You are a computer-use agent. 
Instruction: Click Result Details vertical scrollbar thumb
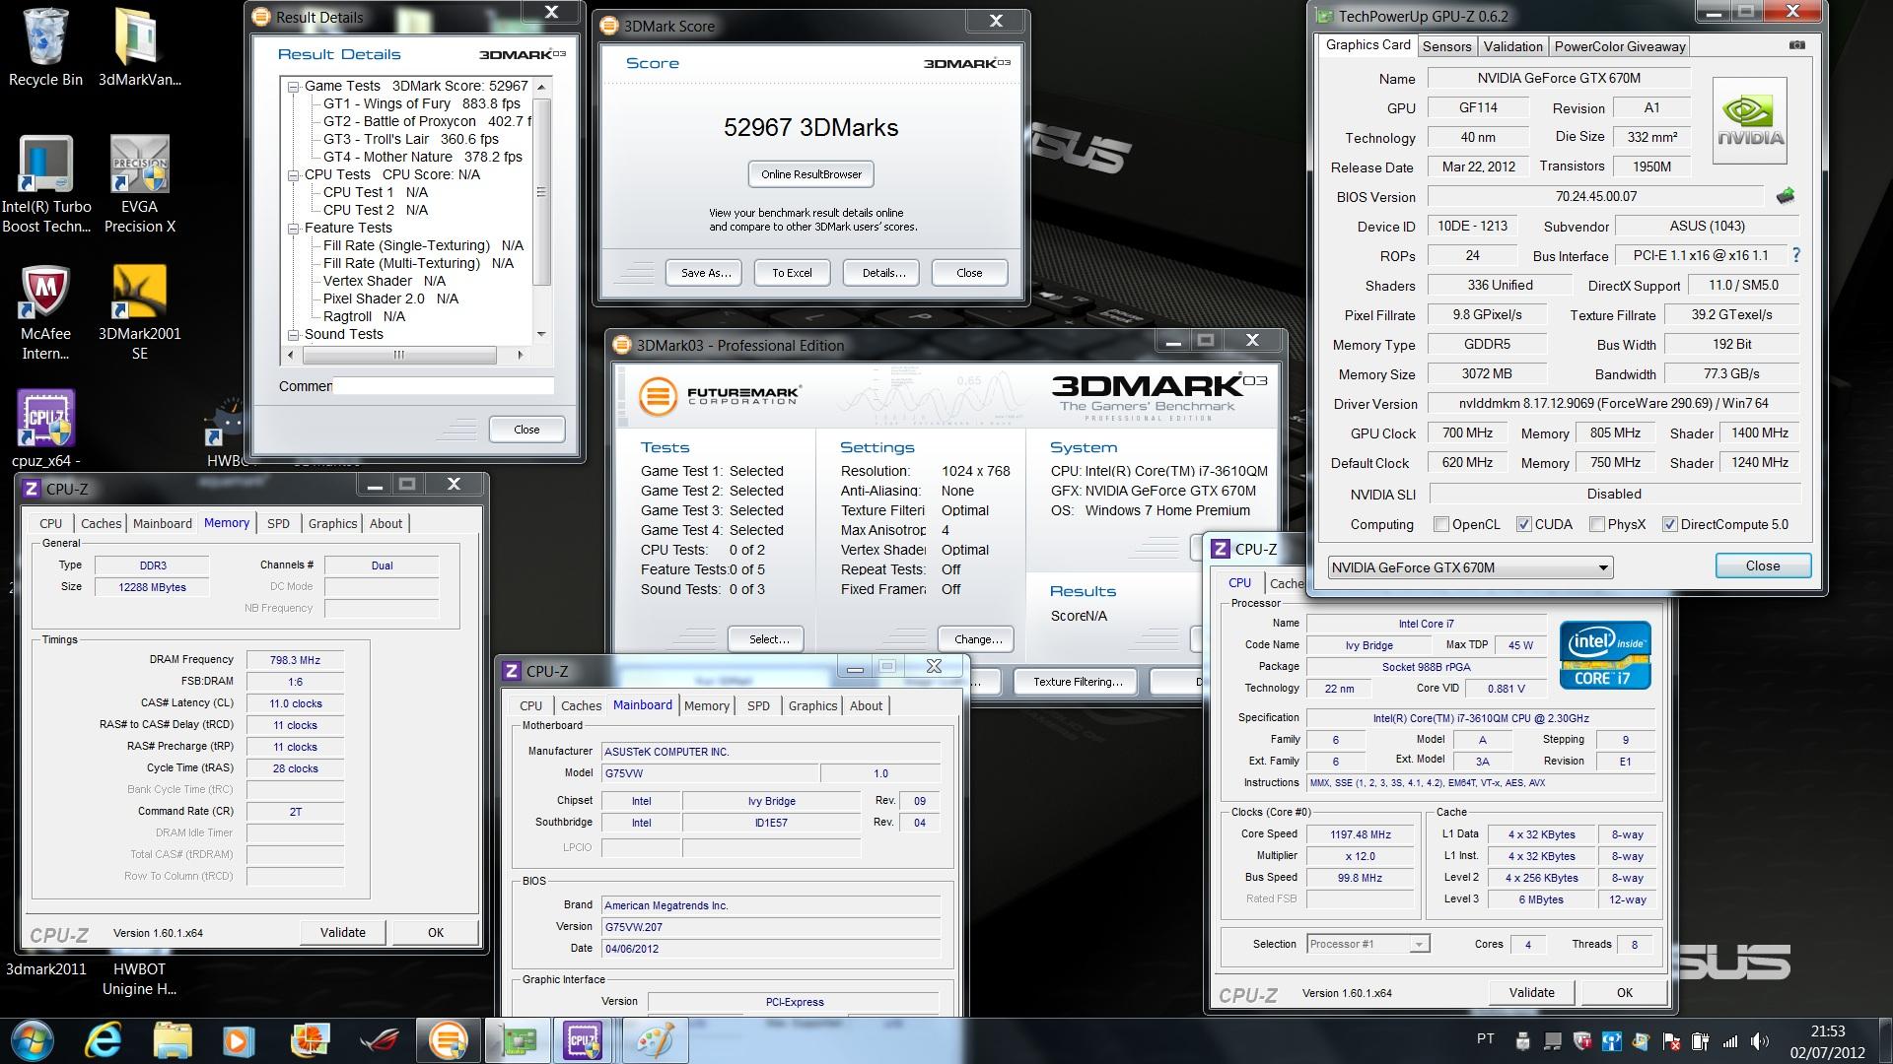click(540, 192)
